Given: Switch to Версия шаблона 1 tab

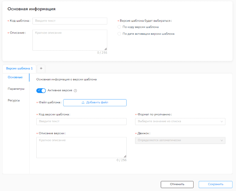Looking at the screenshot, I should tap(19, 68).
